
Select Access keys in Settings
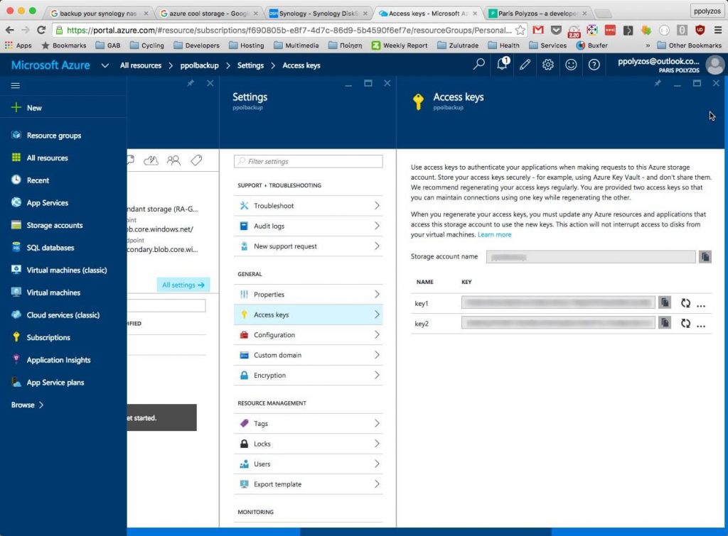click(309, 315)
